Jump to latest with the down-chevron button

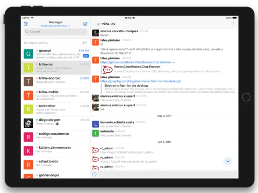(x=228, y=161)
